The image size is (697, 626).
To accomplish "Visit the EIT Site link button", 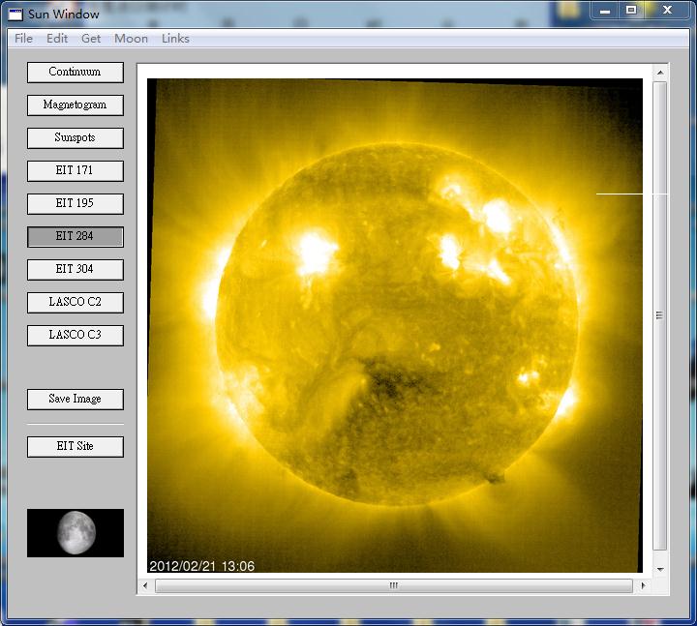I will pos(76,447).
